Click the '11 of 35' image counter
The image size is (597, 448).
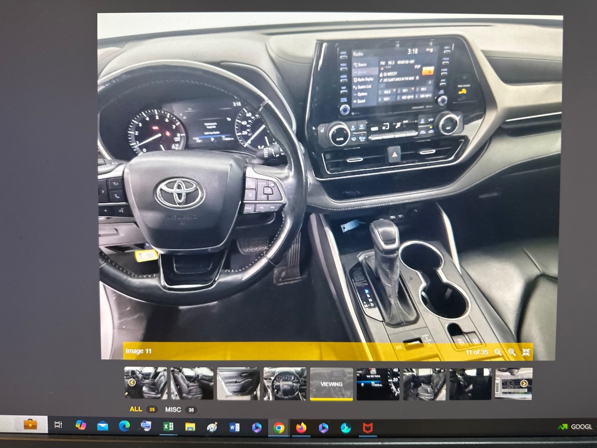click(477, 352)
